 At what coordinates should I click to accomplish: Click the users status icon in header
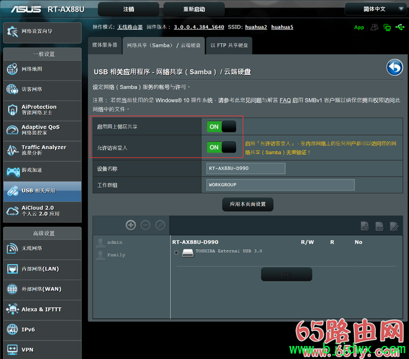374,27
